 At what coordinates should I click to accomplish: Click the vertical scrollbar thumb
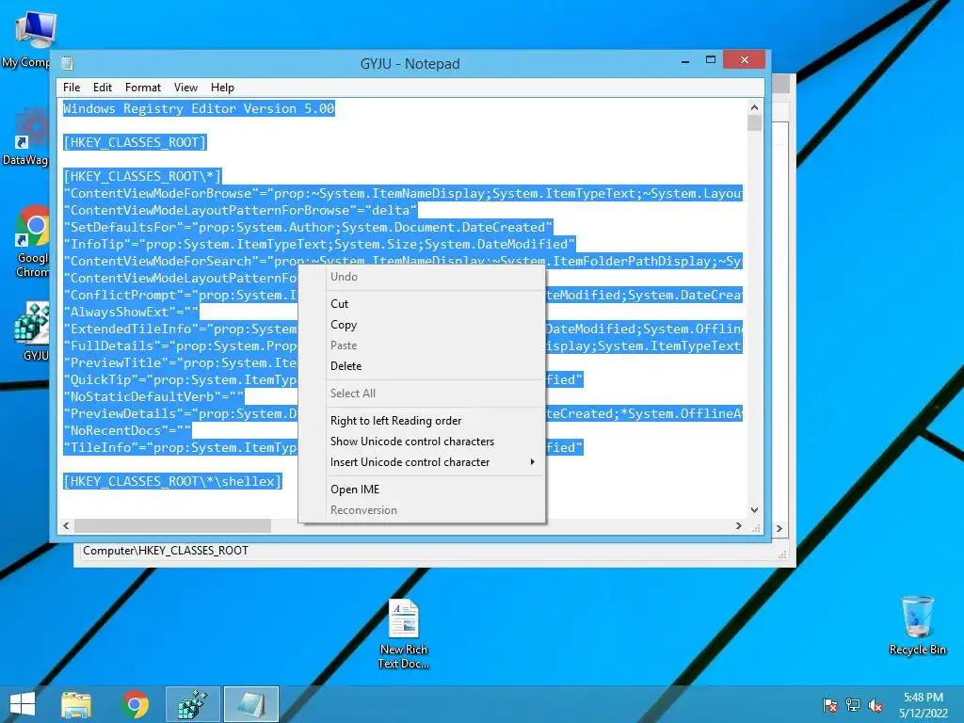[754, 123]
